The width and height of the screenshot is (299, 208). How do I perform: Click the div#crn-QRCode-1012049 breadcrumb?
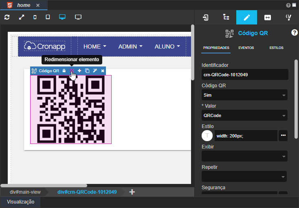click(x=87, y=192)
